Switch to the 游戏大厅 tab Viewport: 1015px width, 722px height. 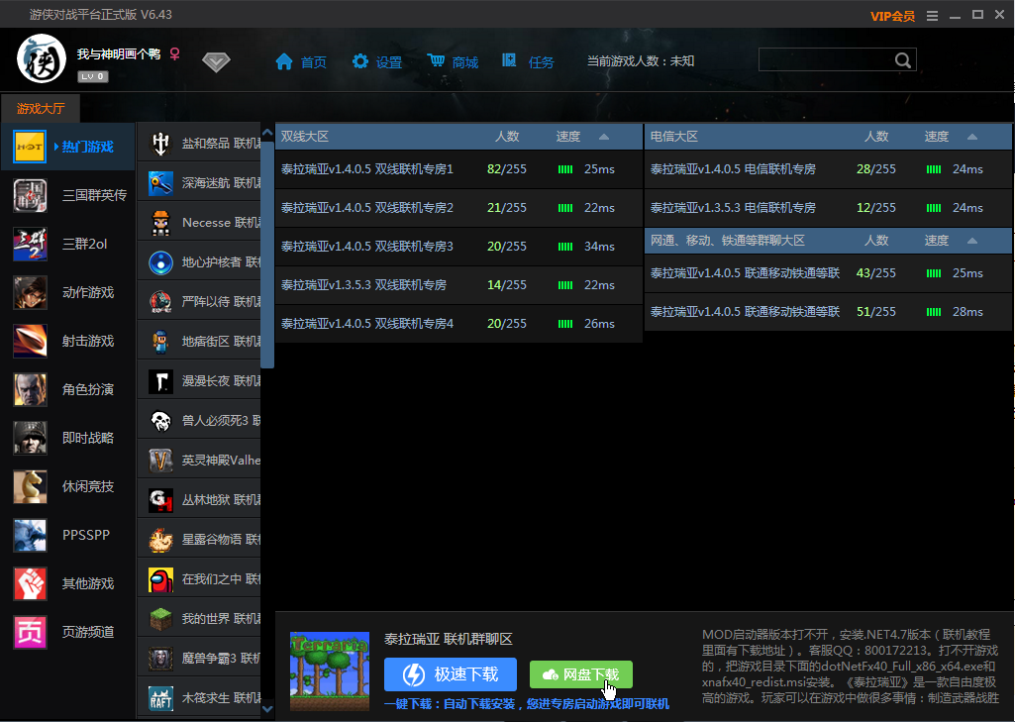click(41, 109)
